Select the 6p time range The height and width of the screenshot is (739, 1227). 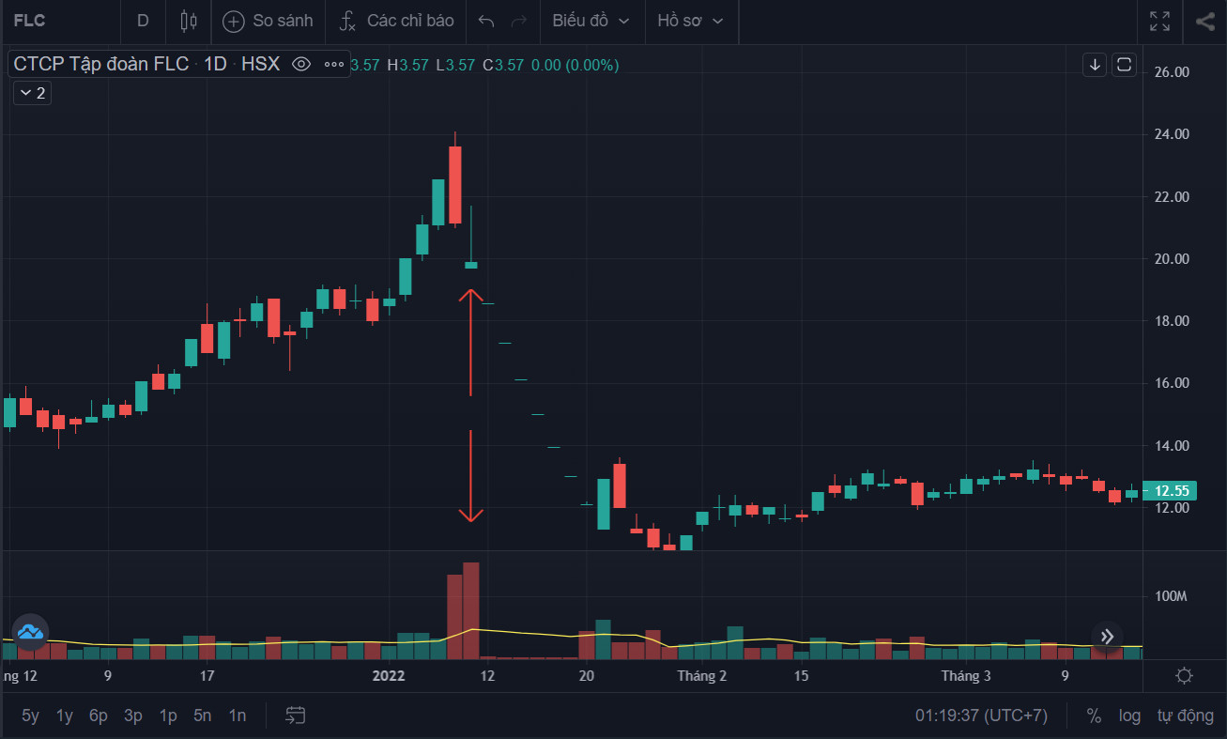[x=98, y=716]
